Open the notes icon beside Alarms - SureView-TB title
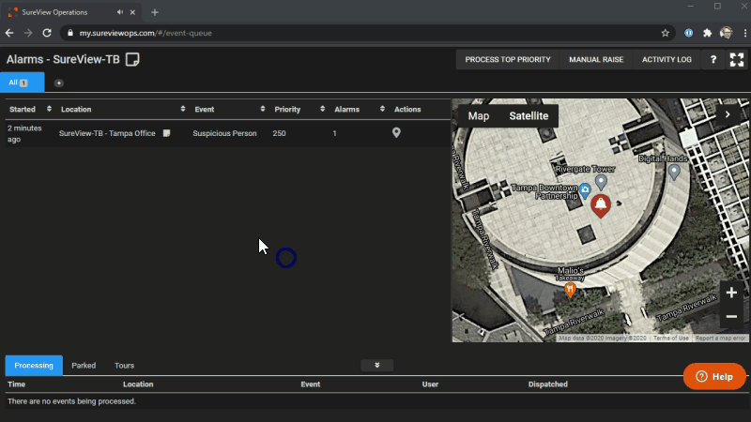Image resolution: width=751 pixels, height=422 pixels. click(x=132, y=60)
